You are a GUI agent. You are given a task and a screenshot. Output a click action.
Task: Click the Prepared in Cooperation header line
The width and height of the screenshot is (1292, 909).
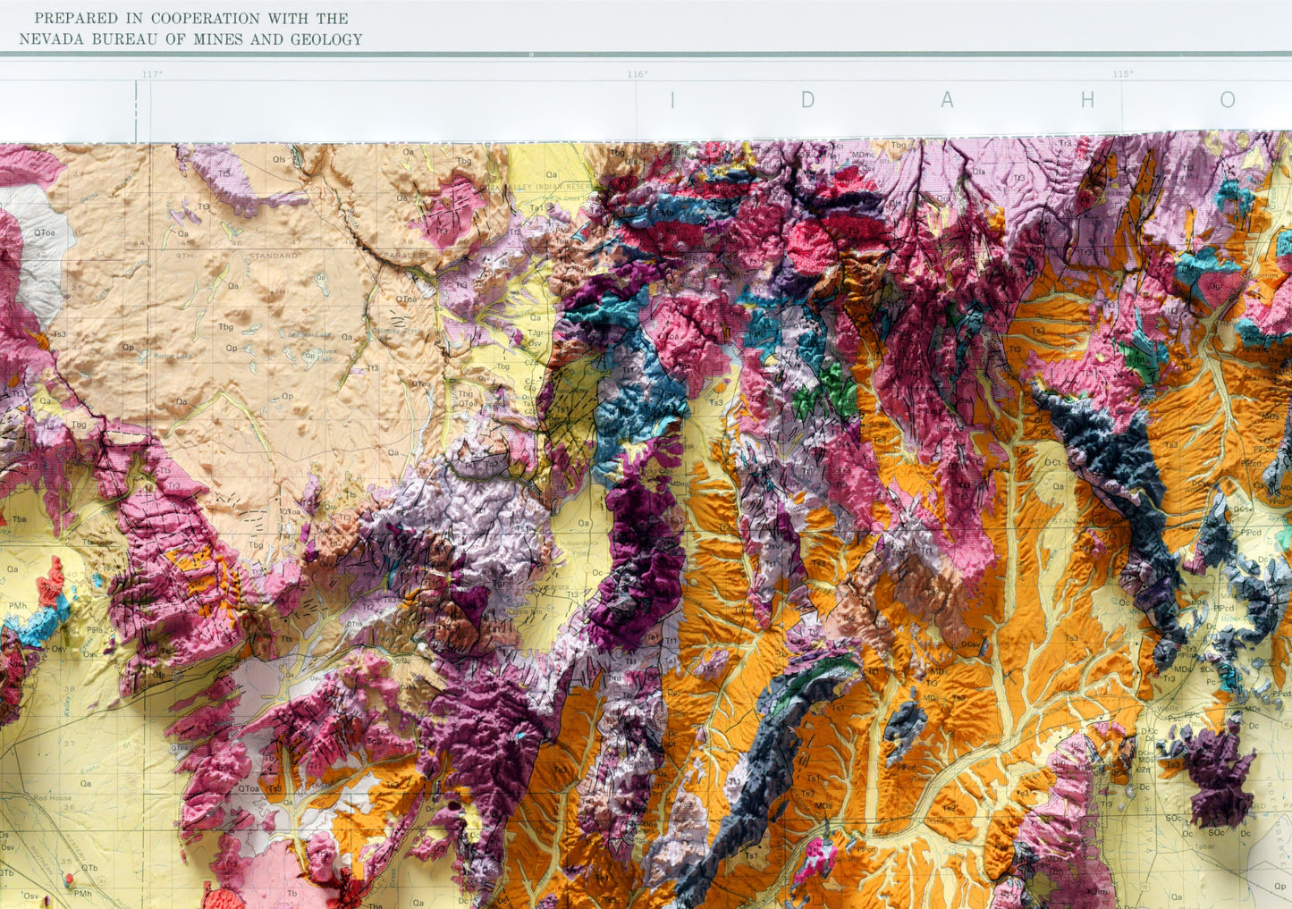coord(184,18)
